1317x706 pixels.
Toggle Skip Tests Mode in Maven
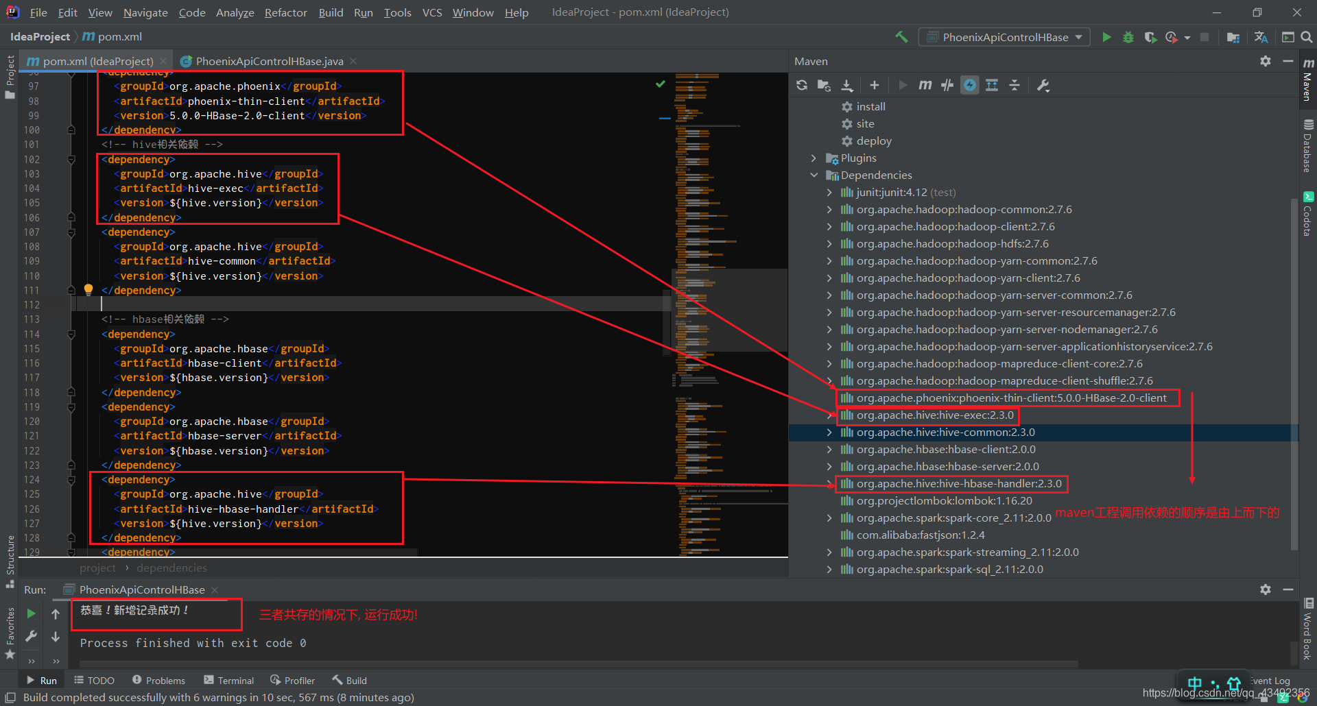click(x=970, y=85)
